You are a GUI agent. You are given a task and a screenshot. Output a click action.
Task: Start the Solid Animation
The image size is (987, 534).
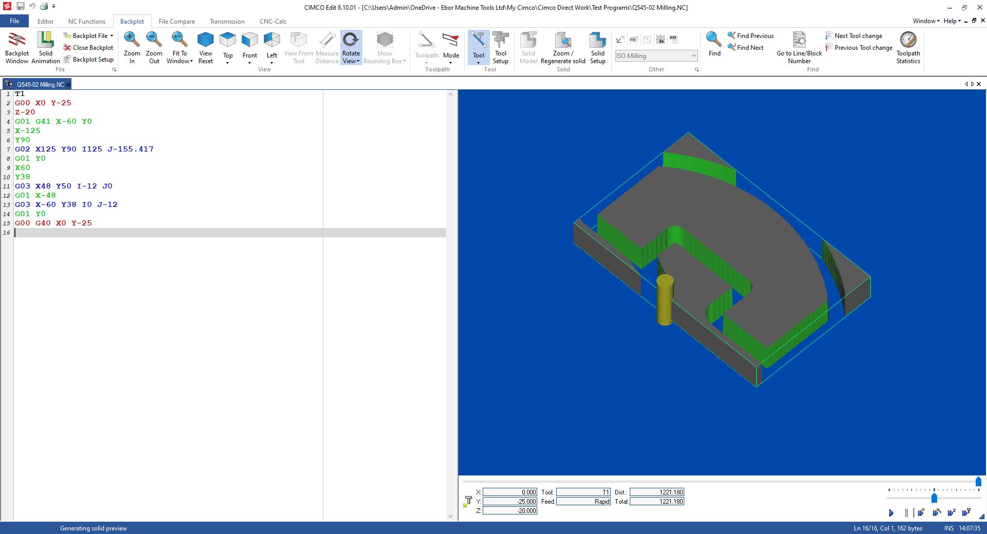click(x=46, y=47)
